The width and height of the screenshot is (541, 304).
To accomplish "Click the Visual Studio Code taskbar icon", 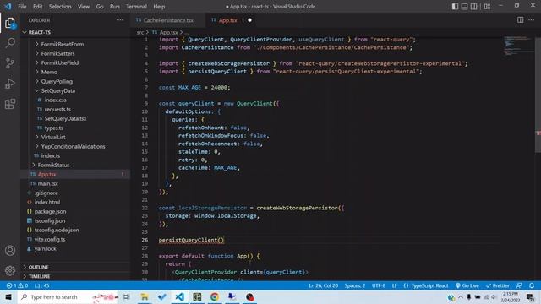I will 179,296.
